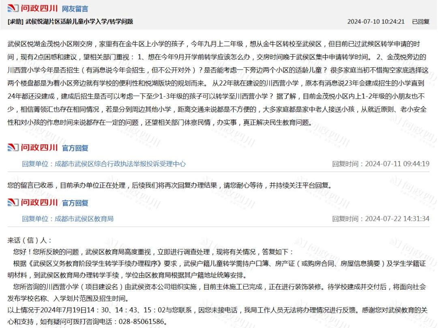
Task: Click the second 官方回复 heading text
Action: coord(75,203)
